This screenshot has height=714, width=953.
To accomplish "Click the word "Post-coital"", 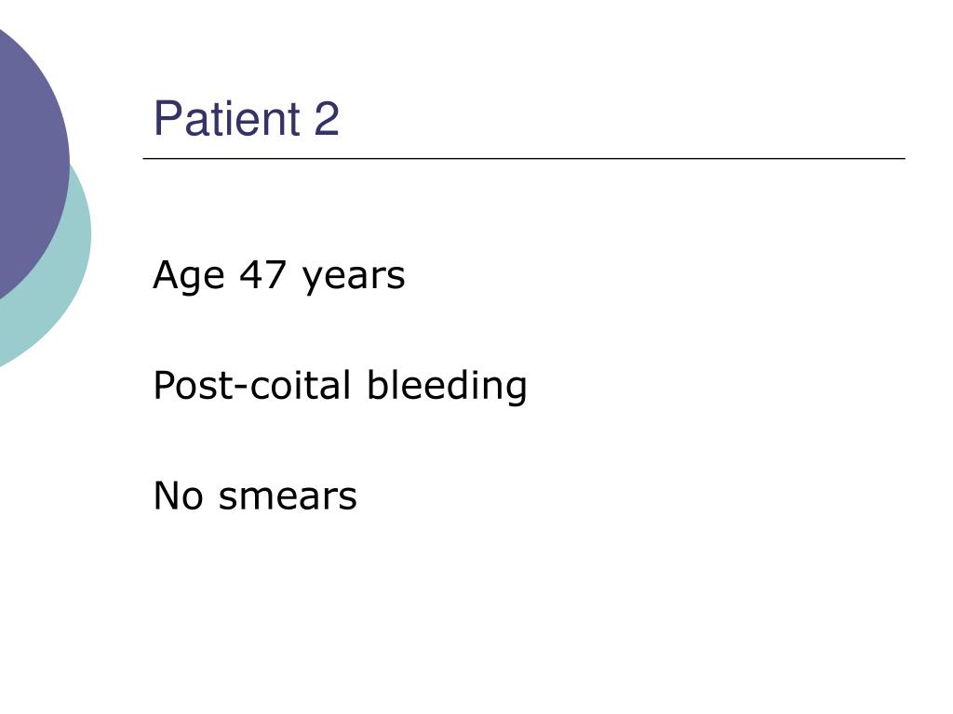I will (251, 385).
